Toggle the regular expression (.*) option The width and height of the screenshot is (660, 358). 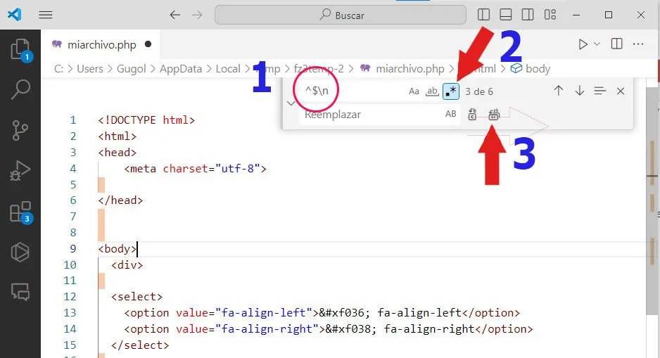click(x=451, y=91)
